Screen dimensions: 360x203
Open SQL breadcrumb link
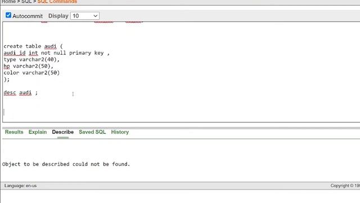[x=26, y=2]
